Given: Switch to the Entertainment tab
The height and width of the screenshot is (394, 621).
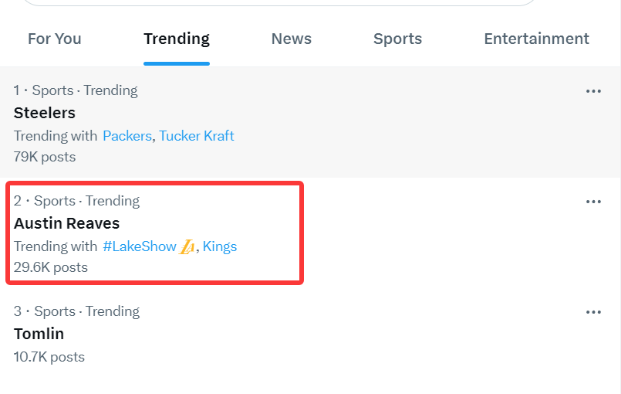Looking at the screenshot, I should tap(536, 39).
